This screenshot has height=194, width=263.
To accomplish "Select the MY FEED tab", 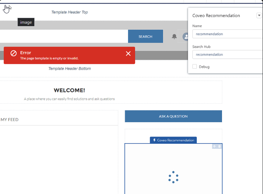I will tap(10, 119).
